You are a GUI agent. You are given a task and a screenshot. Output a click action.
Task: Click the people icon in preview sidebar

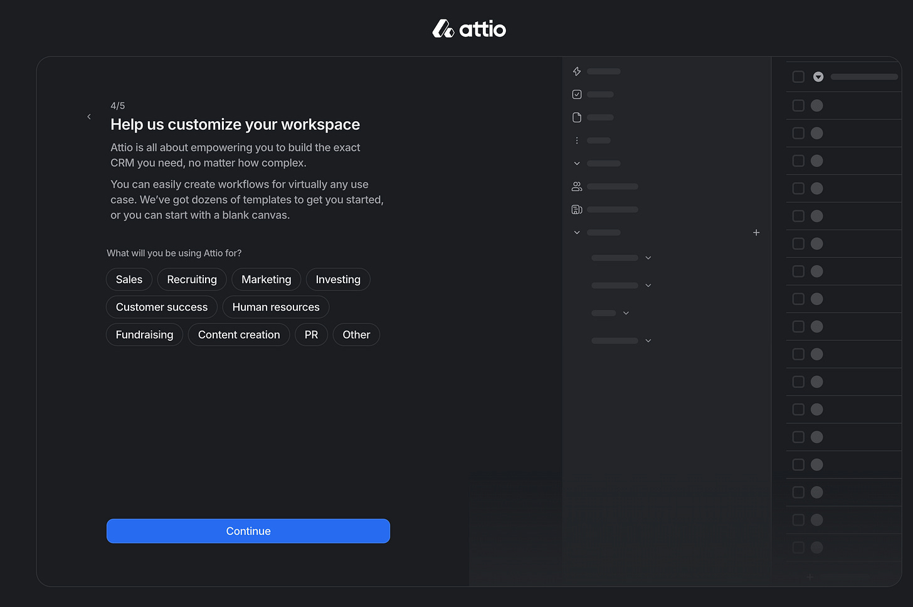coord(577,186)
